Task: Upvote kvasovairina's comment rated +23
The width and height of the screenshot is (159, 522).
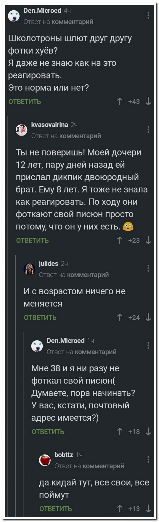Action: click(x=120, y=240)
